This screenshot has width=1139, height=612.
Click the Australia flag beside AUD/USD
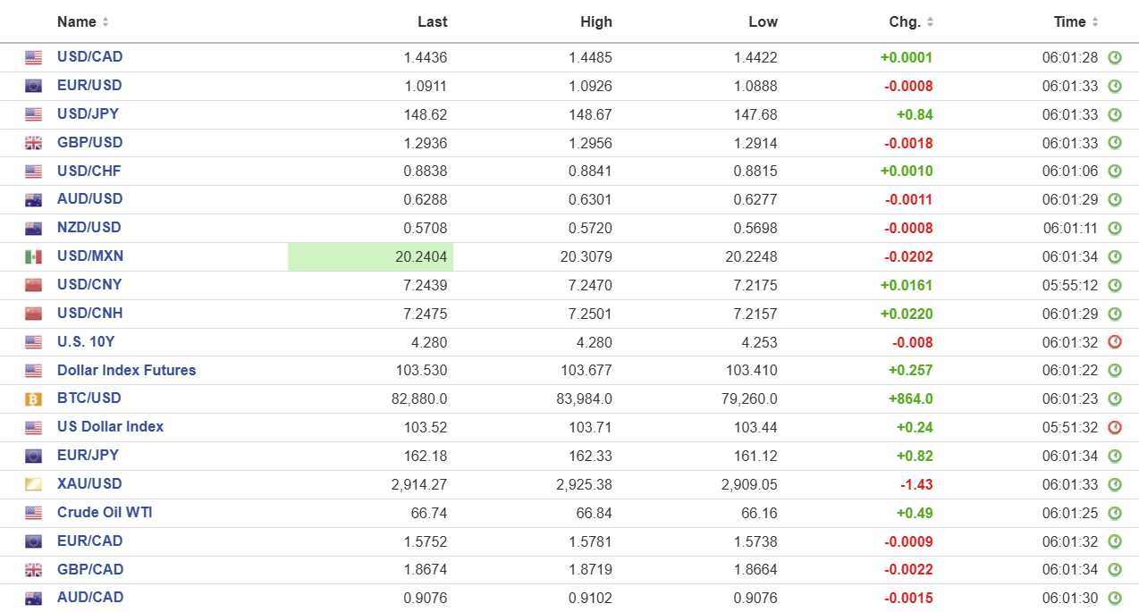click(x=33, y=200)
